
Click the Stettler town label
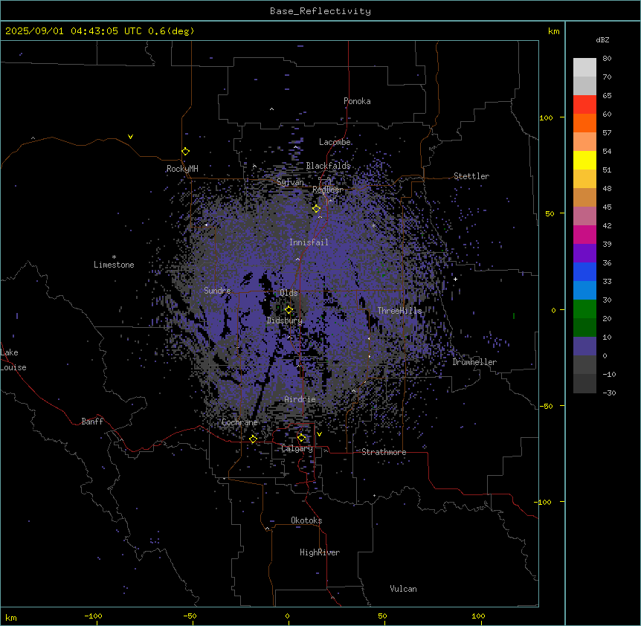(471, 176)
